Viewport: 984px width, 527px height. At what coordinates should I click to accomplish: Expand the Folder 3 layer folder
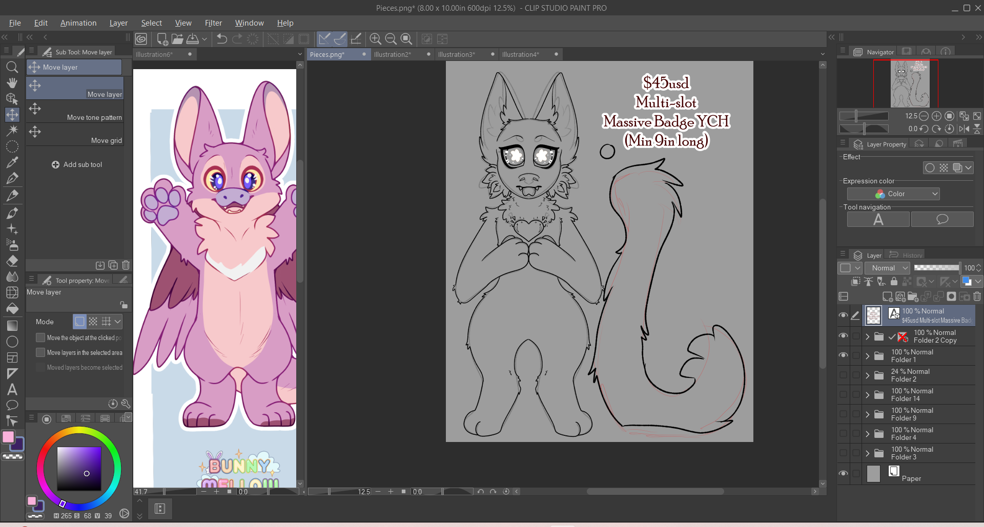868,453
